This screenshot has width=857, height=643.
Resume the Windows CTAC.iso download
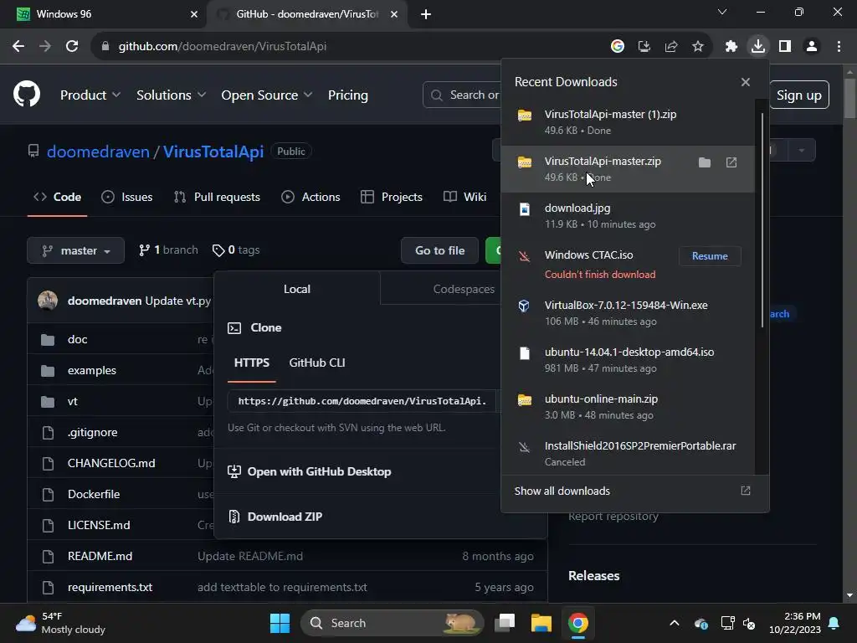tap(710, 256)
